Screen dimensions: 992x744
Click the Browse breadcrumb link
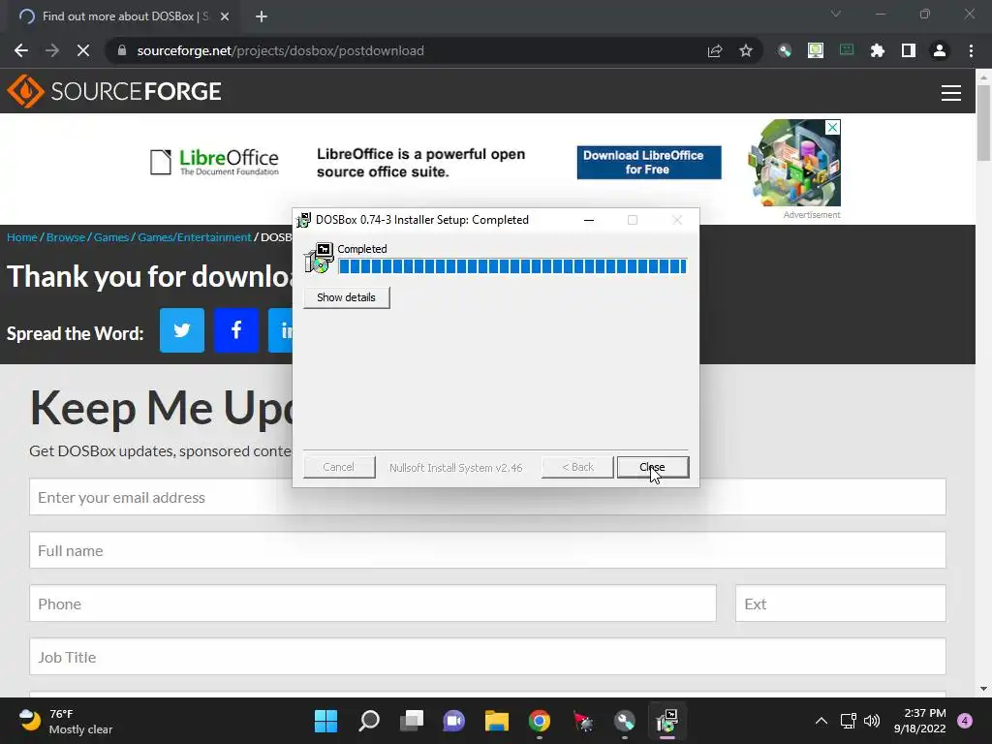click(66, 237)
